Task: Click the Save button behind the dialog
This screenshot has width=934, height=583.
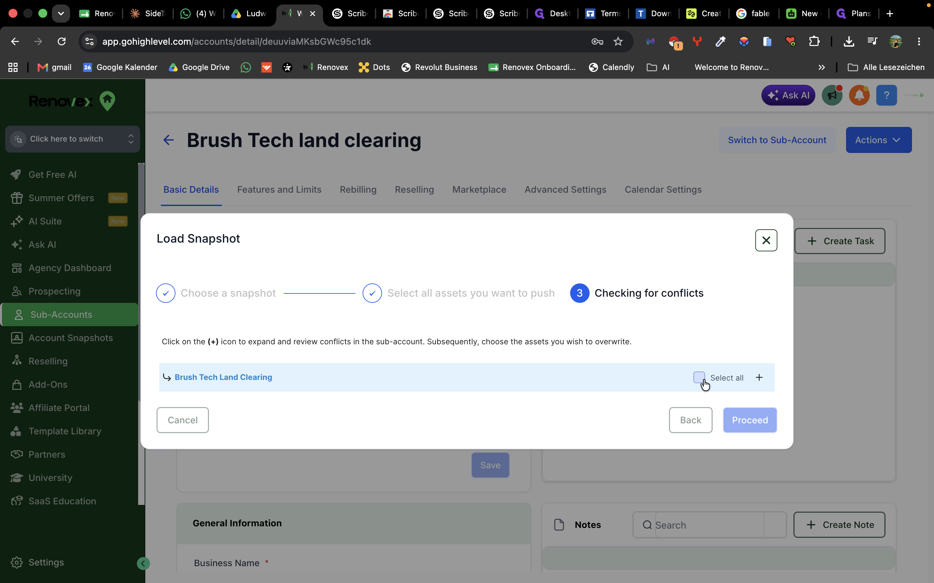Action: pyautogui.click(x=490, y=465)
